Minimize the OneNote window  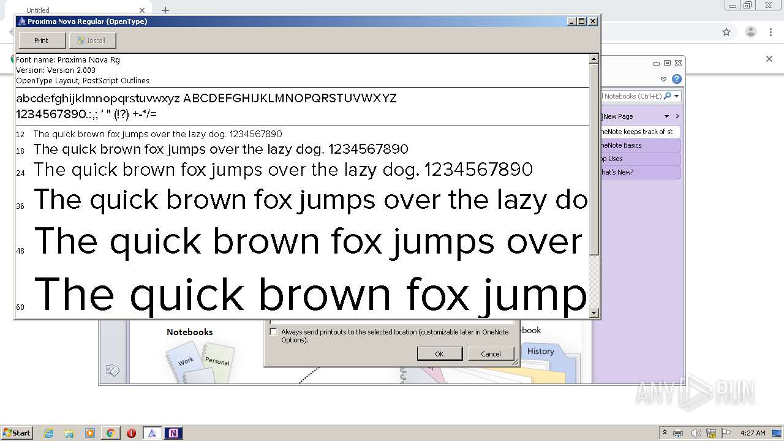[656, 62]
